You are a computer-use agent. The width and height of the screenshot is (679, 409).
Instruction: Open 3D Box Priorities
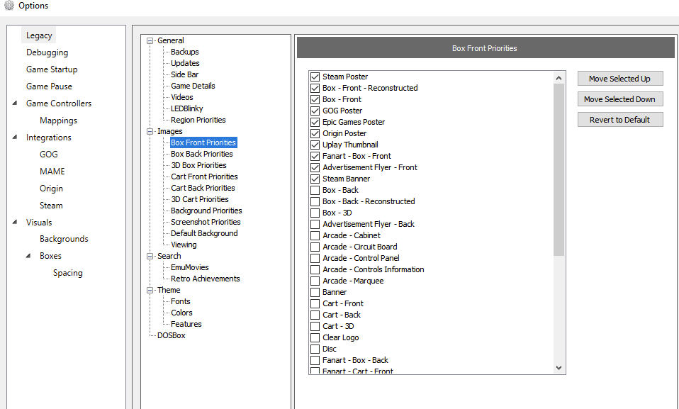198,165
